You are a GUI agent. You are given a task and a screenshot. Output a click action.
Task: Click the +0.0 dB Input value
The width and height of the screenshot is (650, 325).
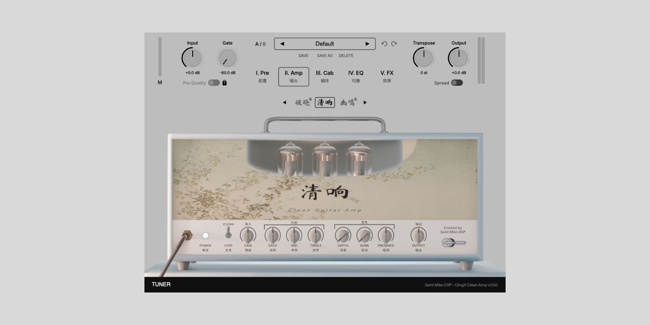[x=192, y=73]
